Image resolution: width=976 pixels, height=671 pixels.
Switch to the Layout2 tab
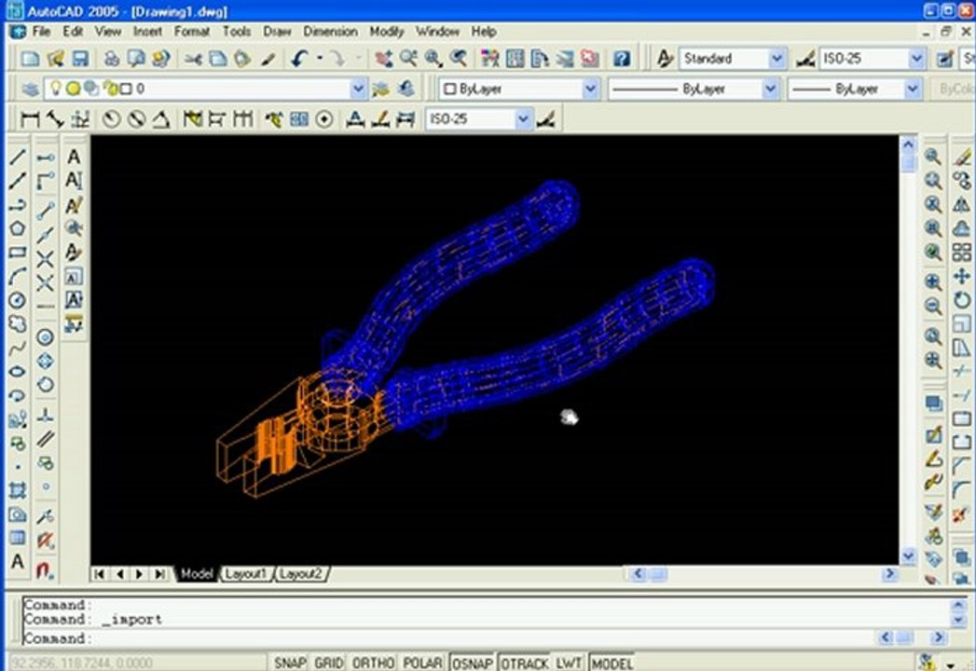(301, 573)
